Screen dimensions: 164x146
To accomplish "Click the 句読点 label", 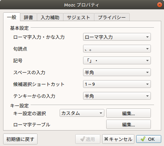I will click(20, 49).
